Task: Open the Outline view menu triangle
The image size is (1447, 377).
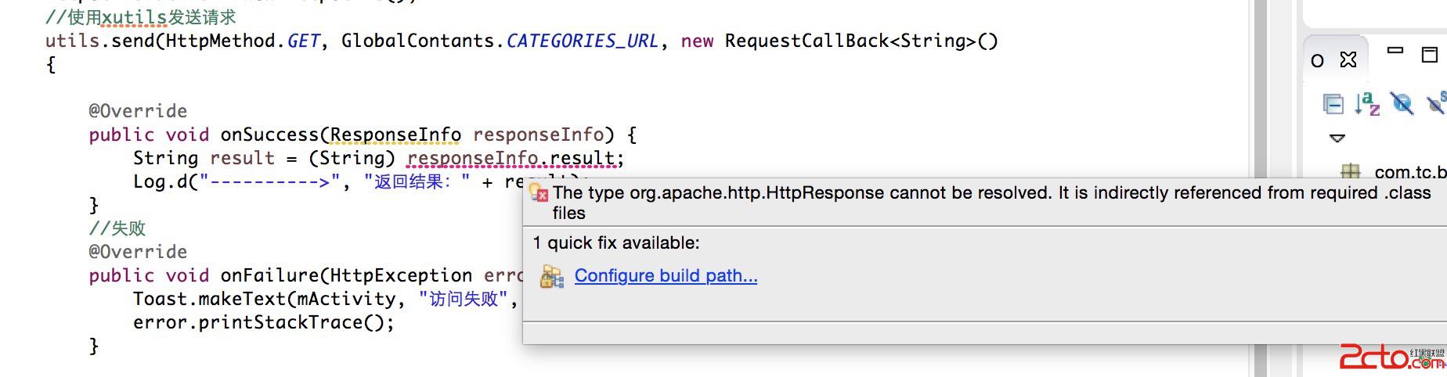Action: 1337,138
